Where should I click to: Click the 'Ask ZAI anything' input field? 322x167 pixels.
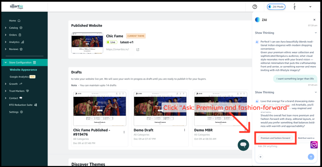pos(281,147)
